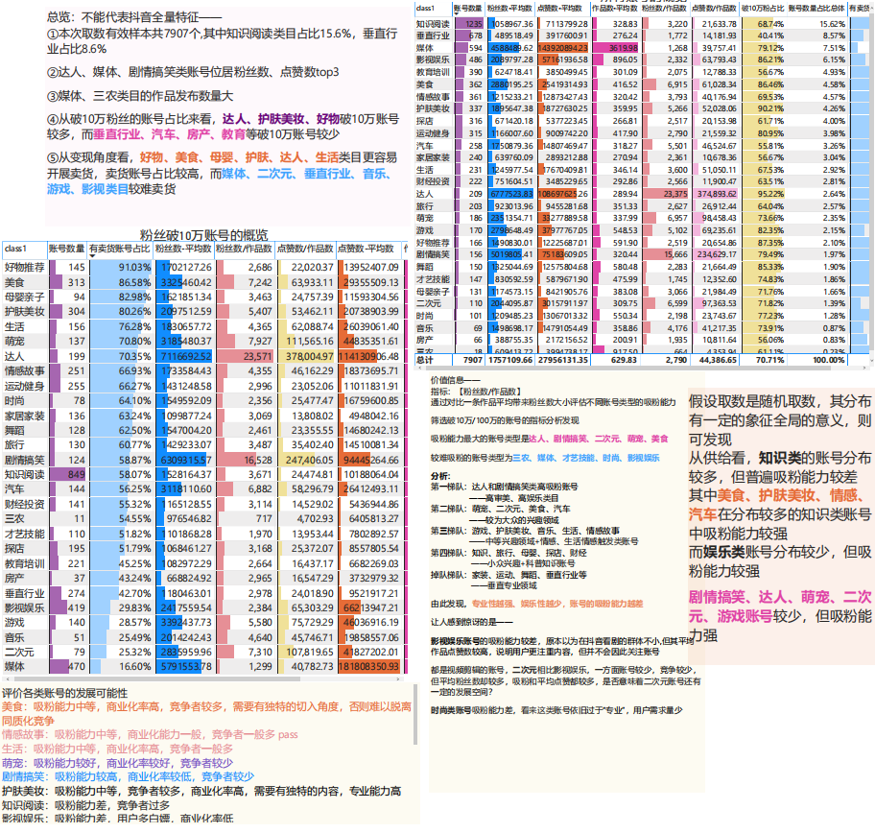Click the 粉丝破10万账号的概览 table title
Image resolution: width=875 pixels, height=833 pixels.
coord(203,235)
